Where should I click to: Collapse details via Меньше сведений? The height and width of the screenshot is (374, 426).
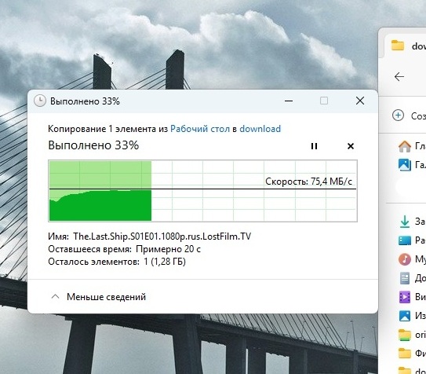pos(106,297)
